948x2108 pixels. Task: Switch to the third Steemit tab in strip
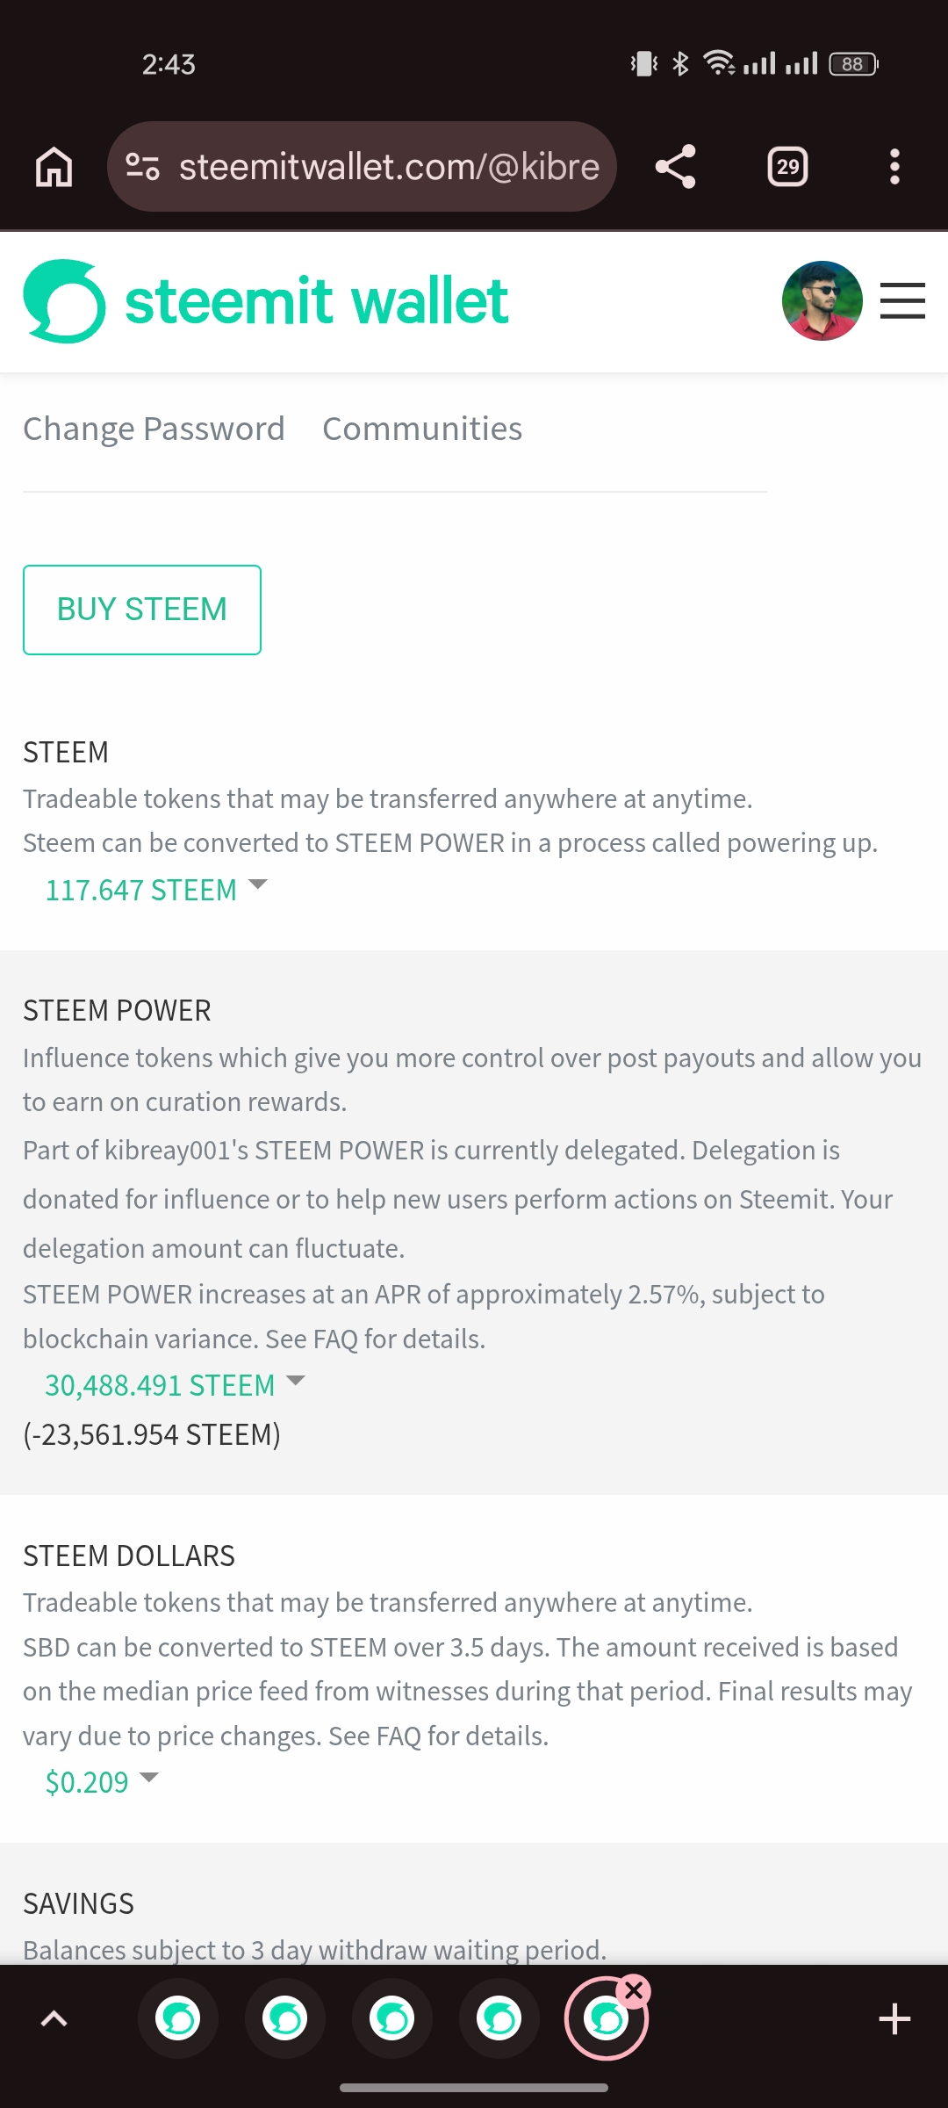click(392, 2019)
